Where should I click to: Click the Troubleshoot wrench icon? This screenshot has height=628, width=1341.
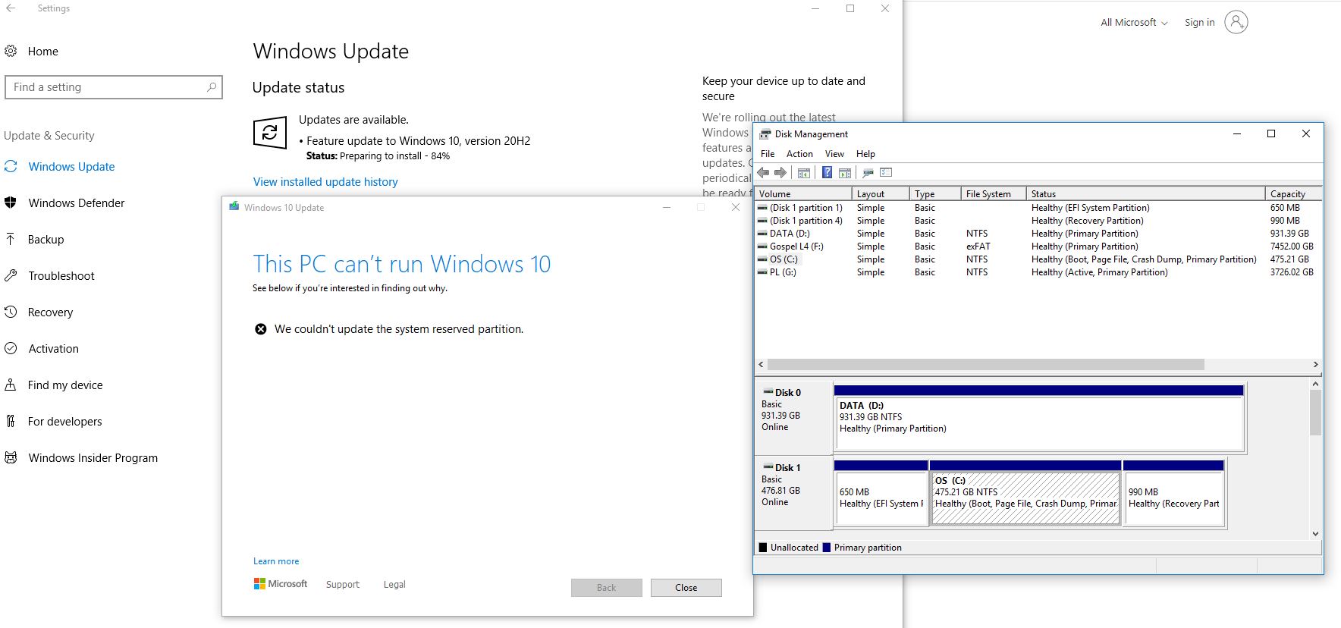pos(11,275)
